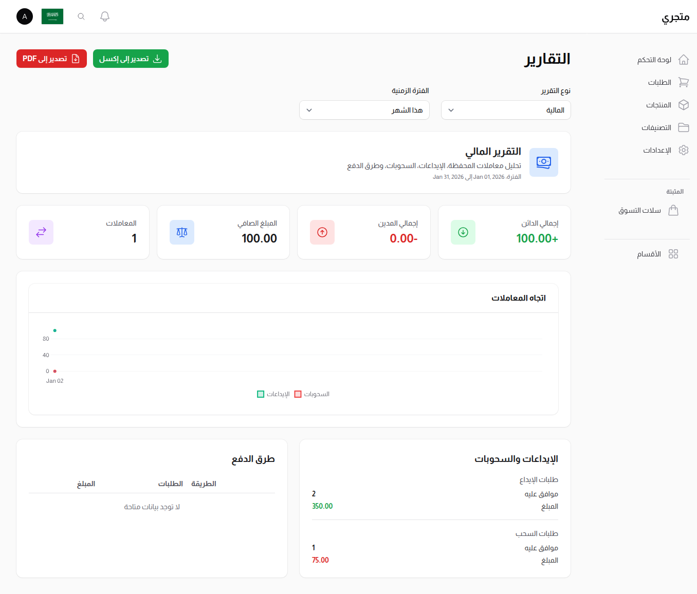Toggle السحوبات series in chart legend
Screen dimensions: 697x594
click(x=312, y=394)
